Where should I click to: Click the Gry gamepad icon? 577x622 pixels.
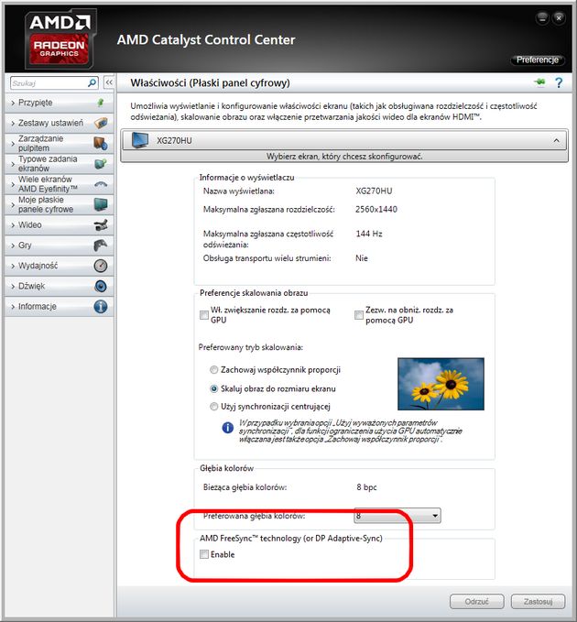[x=101, y=246]
